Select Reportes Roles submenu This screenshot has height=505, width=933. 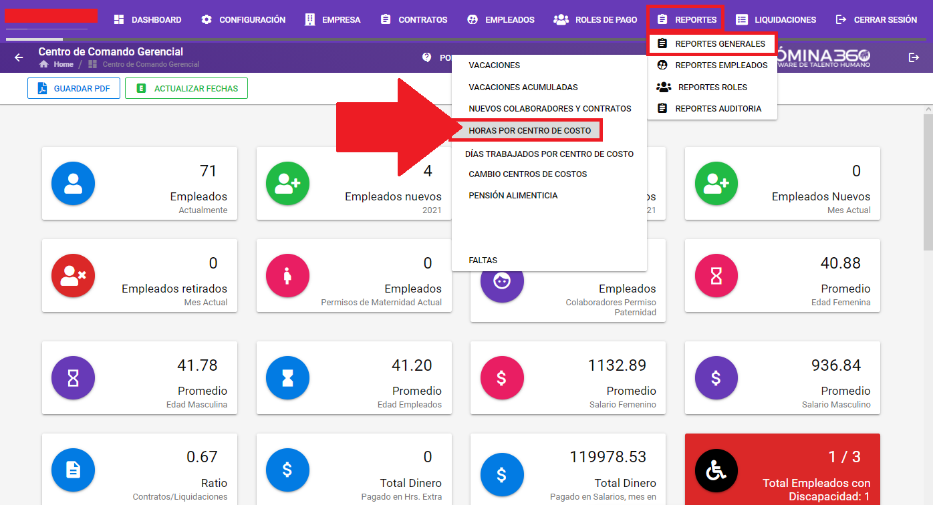coord(712,87)
